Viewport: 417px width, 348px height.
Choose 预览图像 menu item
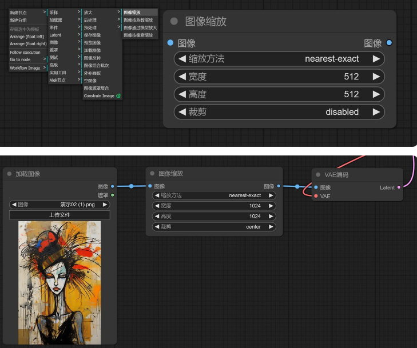102,42
